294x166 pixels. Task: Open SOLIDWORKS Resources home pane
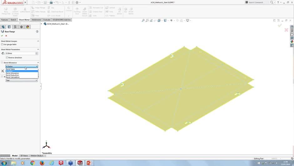pyautogui.click(x=292, y=27)
